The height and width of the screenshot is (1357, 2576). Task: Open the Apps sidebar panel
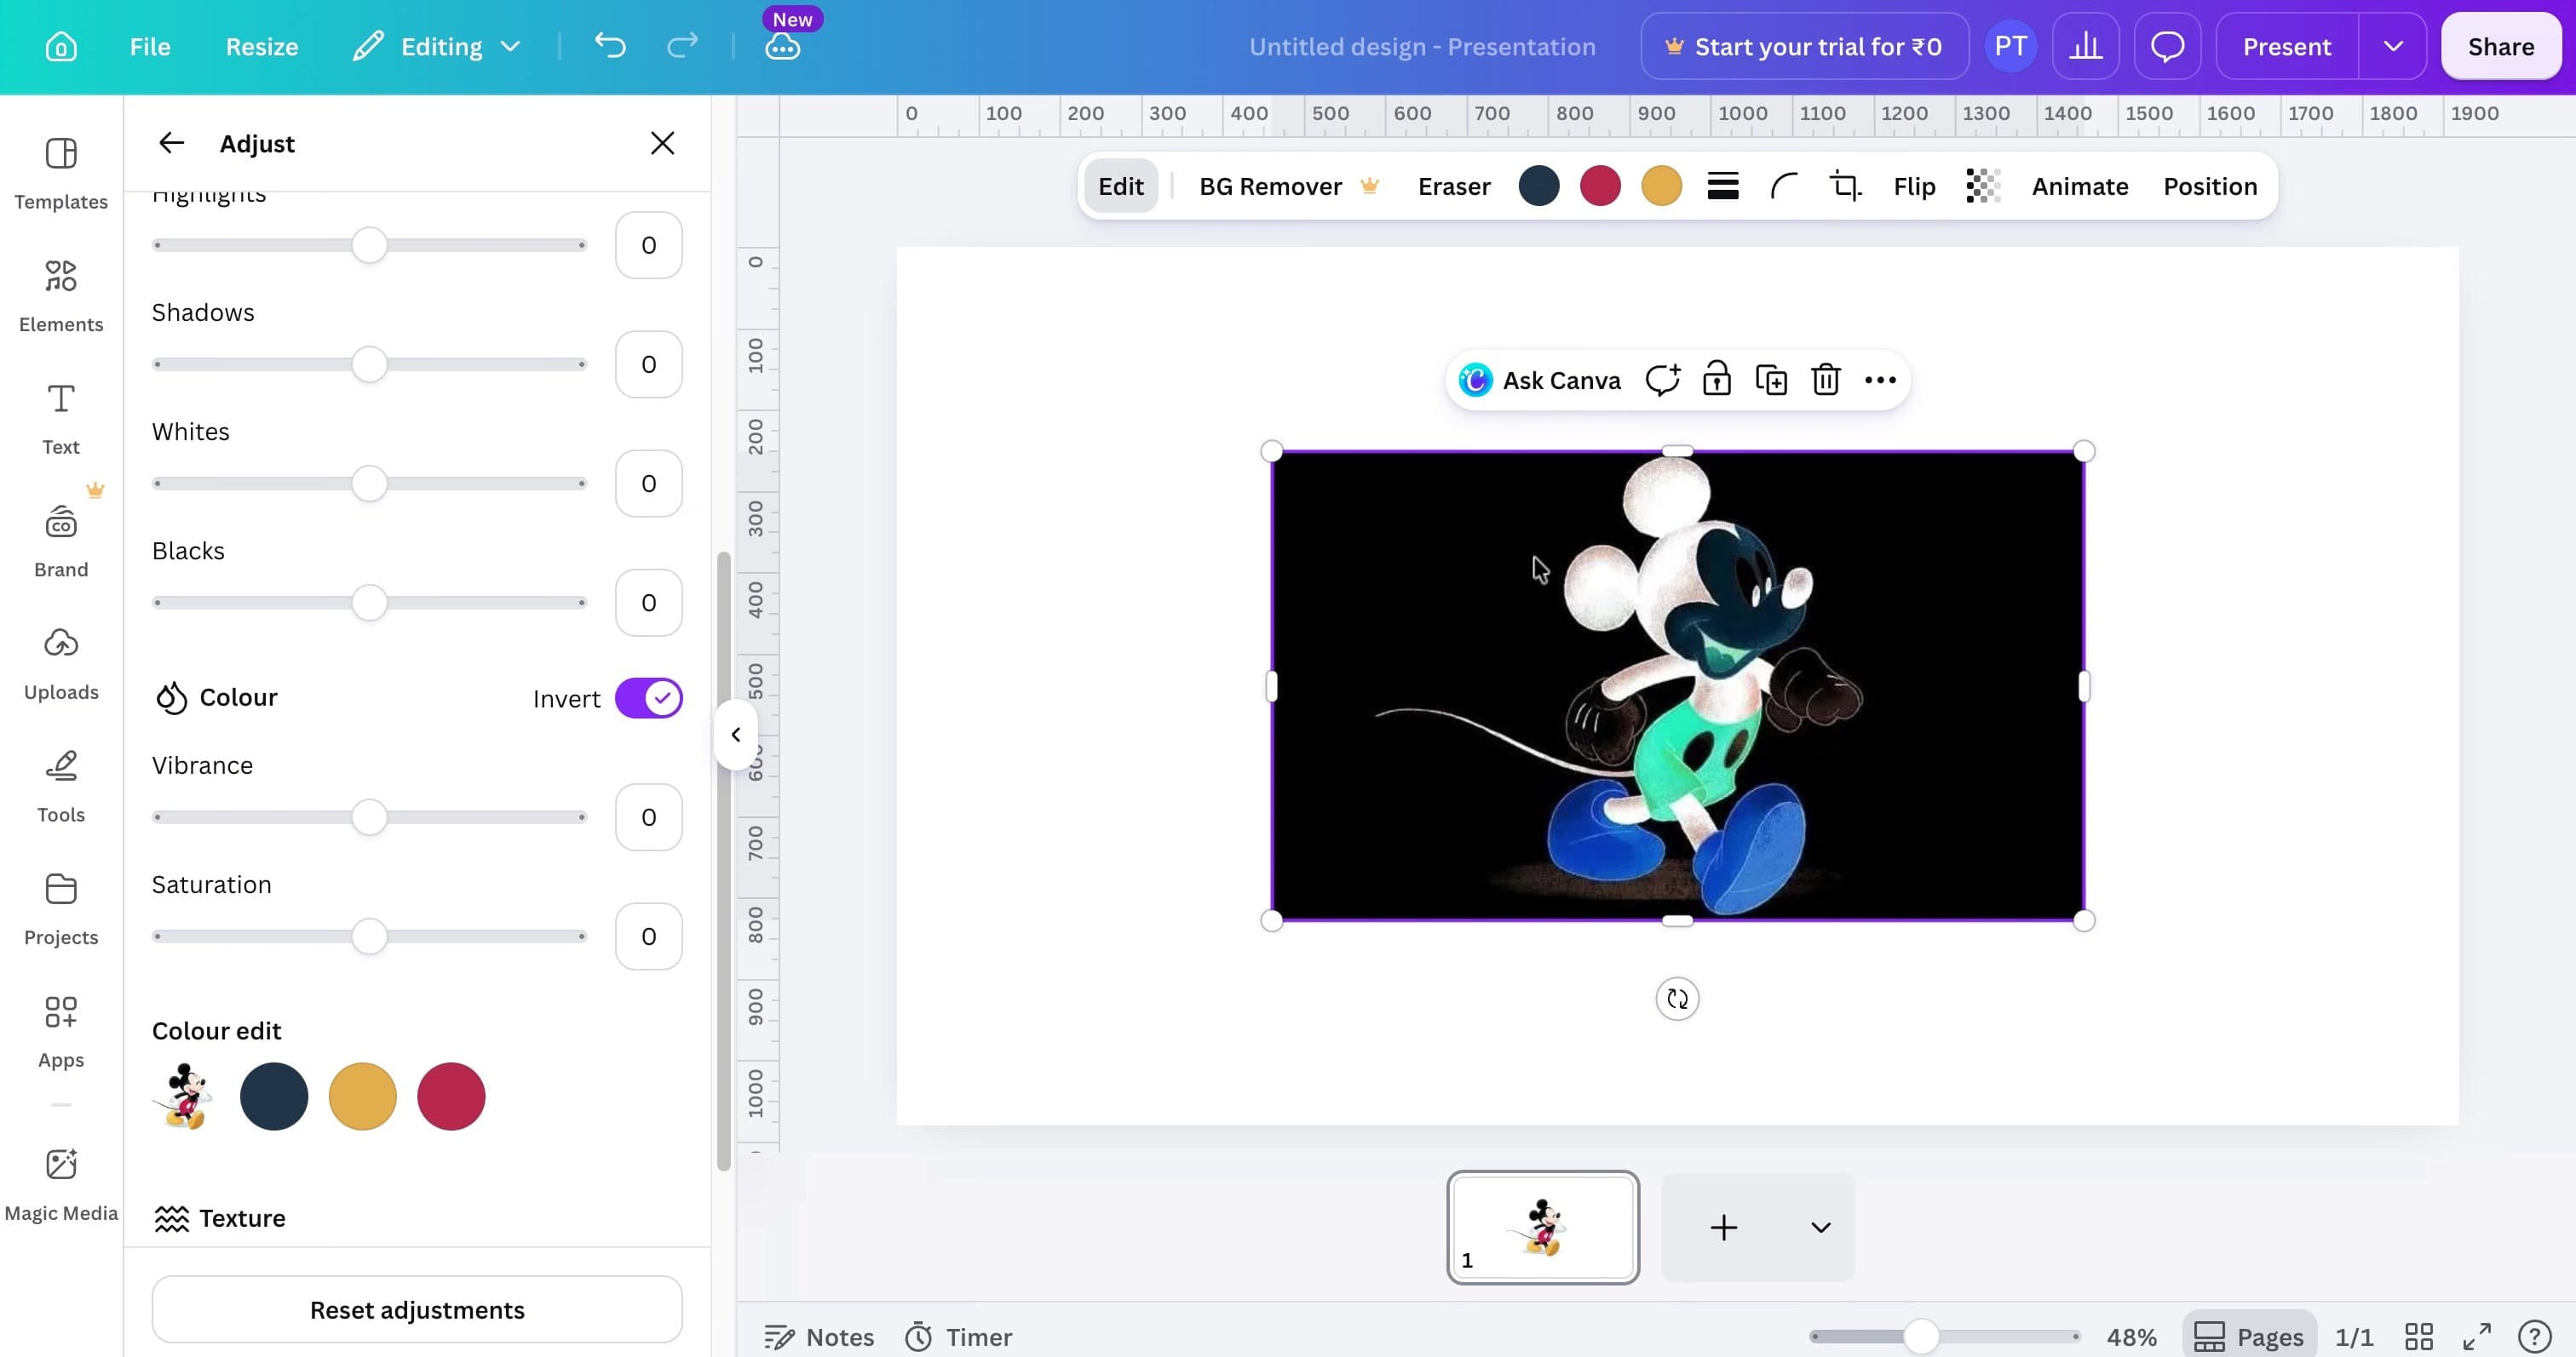(x=61, y=1033)
